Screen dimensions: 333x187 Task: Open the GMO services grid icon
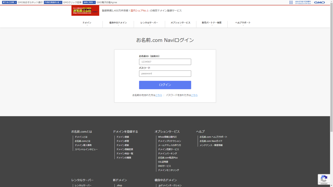[291, 2]
